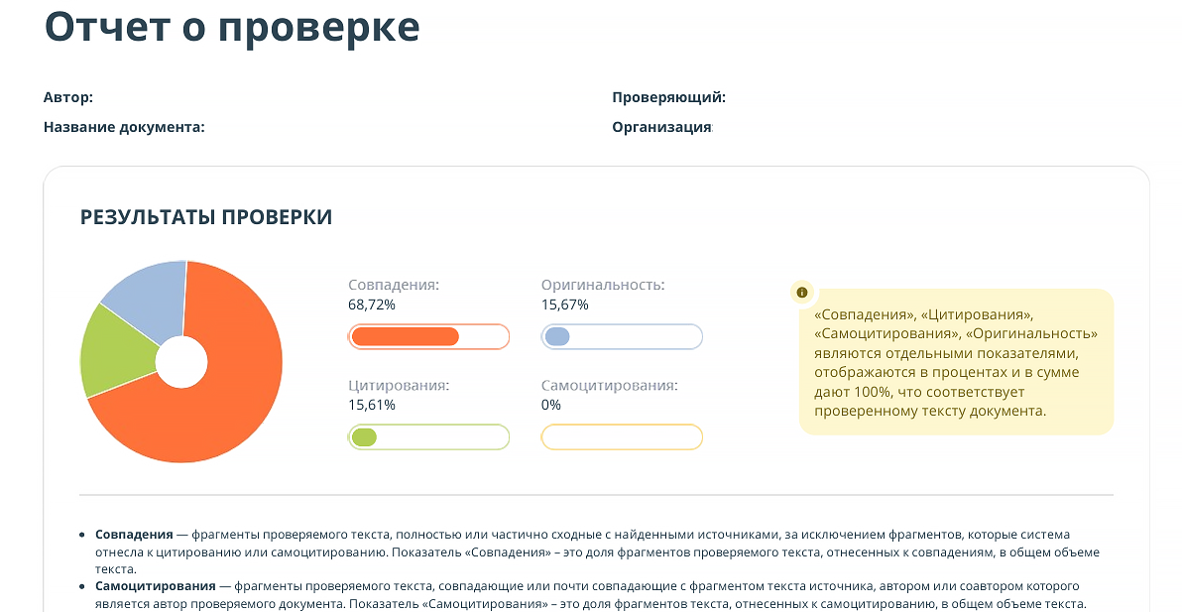Image resolution: width=1182 pixels, height=612 pixels.
Task: Click the Автор input field
Action: [x=297, y=97]
